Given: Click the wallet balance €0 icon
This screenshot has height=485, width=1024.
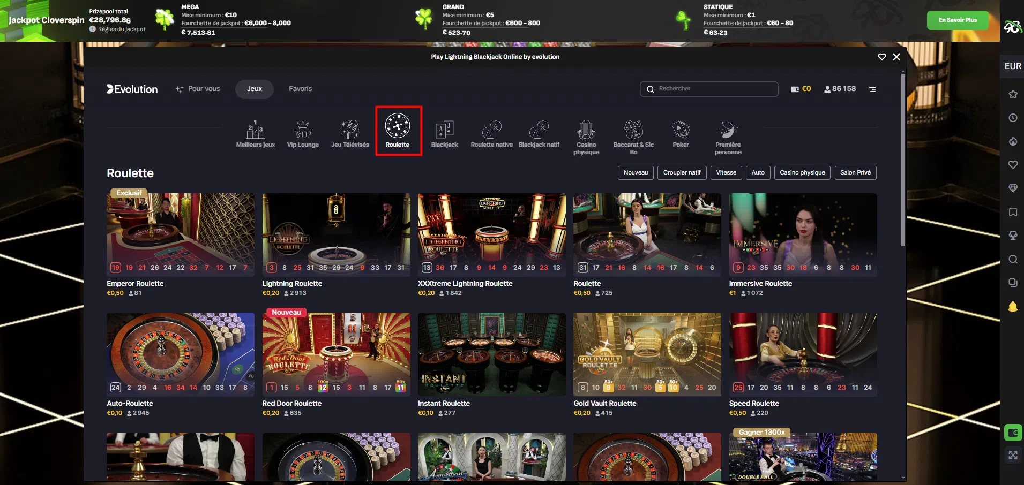Looking at the screenshot, I should coord(801,89).
